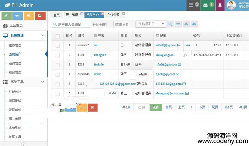This screenshot has height=146, width=249.
Task: Open the bell notifications icon
Action: click(x=220, y=5)
